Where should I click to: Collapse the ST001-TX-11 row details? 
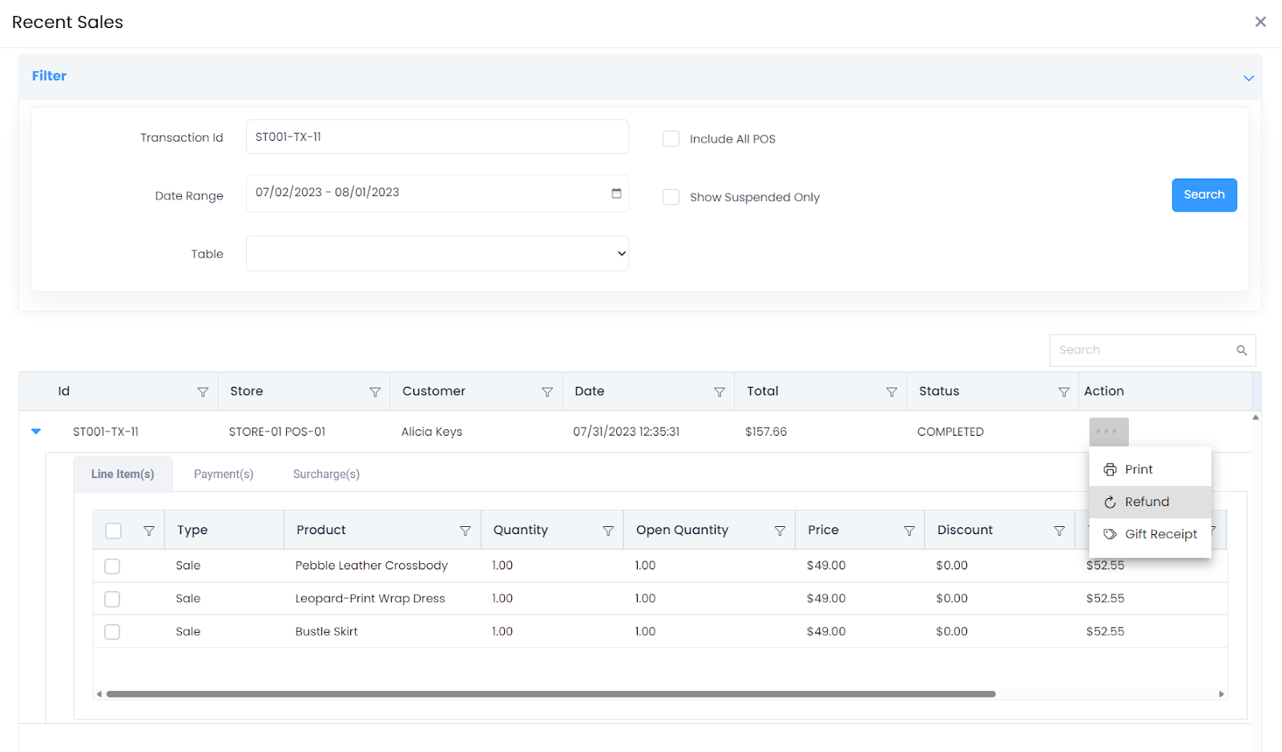36,432
